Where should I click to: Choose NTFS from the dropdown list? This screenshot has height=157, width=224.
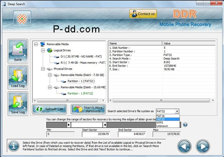(x=168, y=123)
